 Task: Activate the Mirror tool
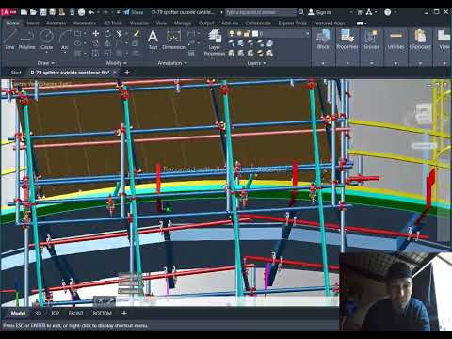click(107, 43)
